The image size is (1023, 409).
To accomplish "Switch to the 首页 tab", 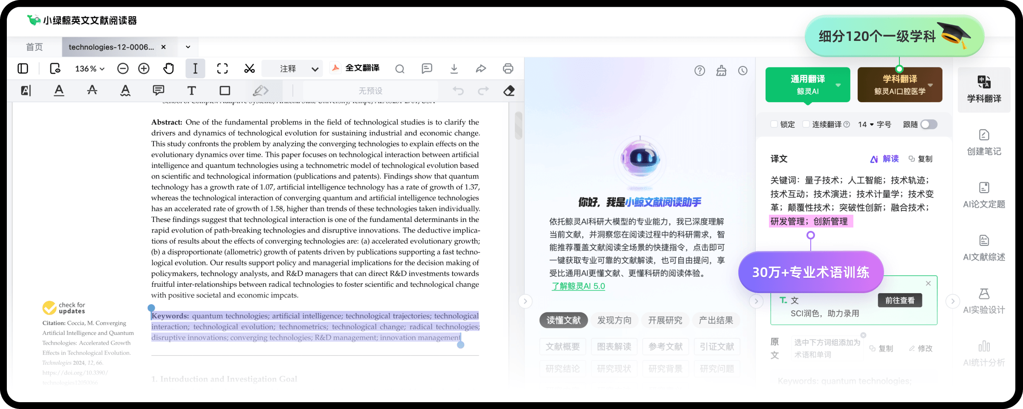I will pos(35,47).
